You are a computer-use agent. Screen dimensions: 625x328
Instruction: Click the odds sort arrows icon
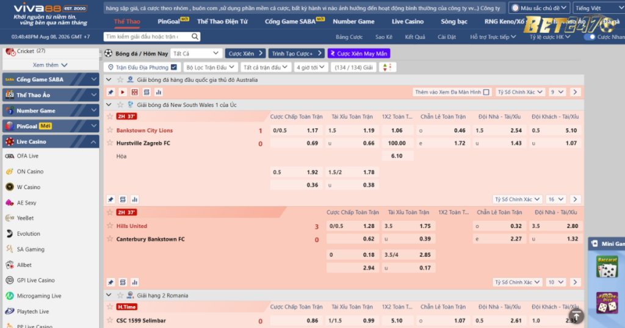pos(387,67)
